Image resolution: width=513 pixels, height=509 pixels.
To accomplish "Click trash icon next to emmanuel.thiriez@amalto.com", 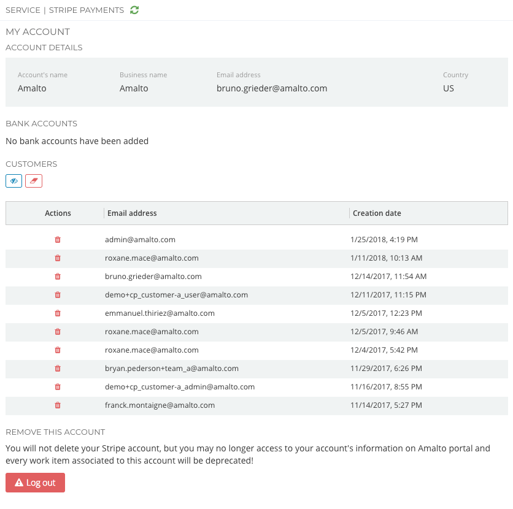I will pyautogui.click(x=58, y=313).
